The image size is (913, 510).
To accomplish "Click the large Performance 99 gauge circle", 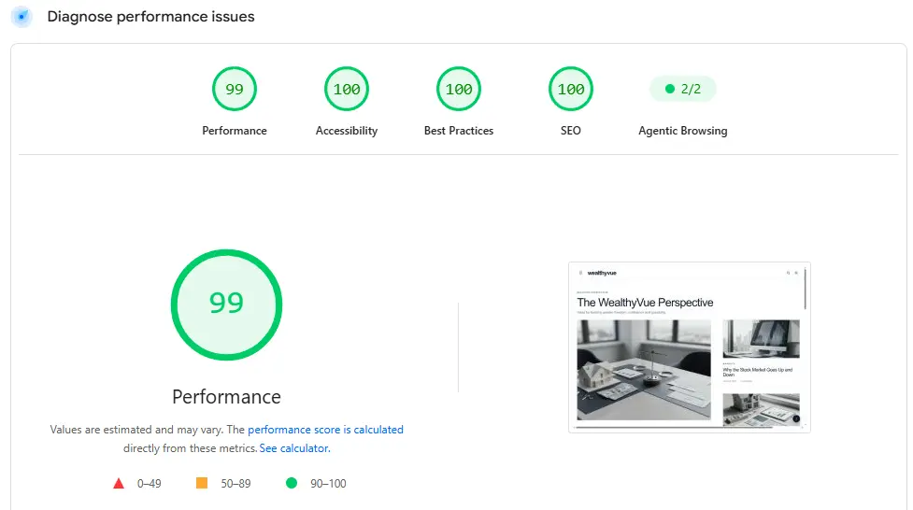I will coord(226,305).
